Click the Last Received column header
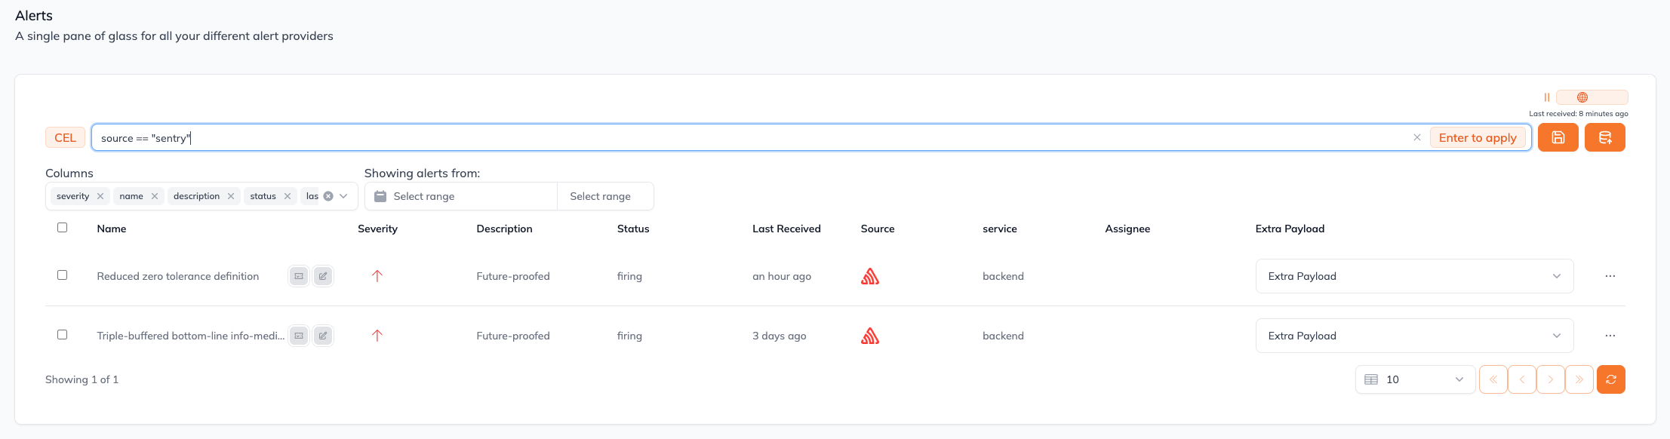1670x439 pixels. tap(786, 229)
